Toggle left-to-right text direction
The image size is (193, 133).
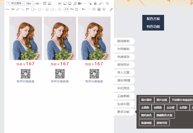point(66,9)
